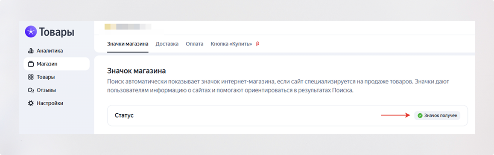Switch to the Значки магазина tab
The height and width of the screenshot is (155, 494).
pos(128,44)
